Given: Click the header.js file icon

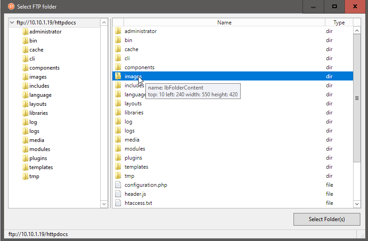Looking at the screenshot, I should click(x=118, y=194).
